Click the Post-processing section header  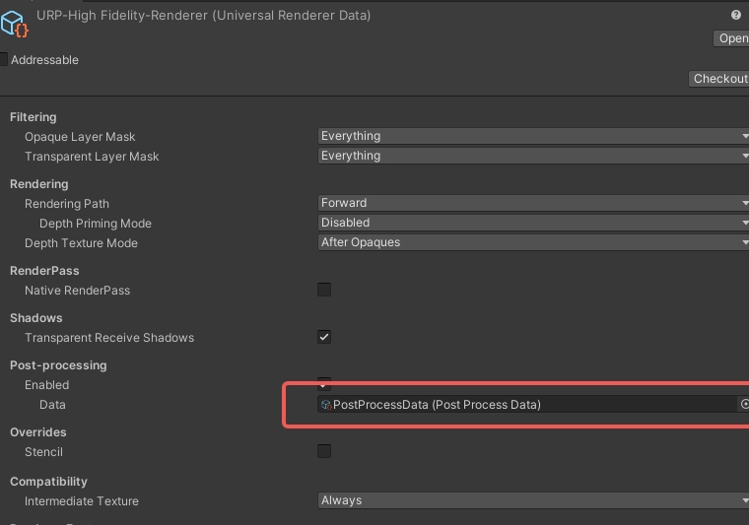coord(58,365)
